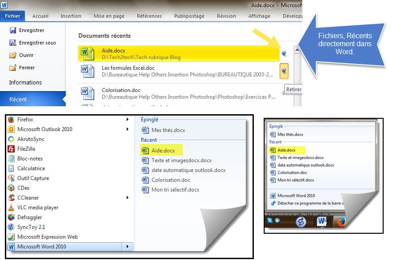393x260 pixels.
Task: Open Colorisation.doc in Start menu jump list
Action: [x=166, y=180]
